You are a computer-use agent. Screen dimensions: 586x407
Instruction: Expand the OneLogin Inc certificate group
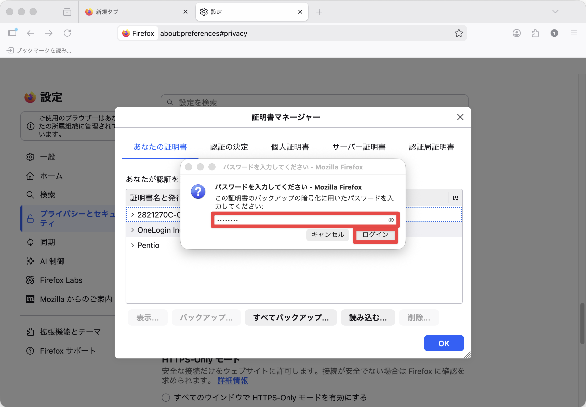(132, 230)
